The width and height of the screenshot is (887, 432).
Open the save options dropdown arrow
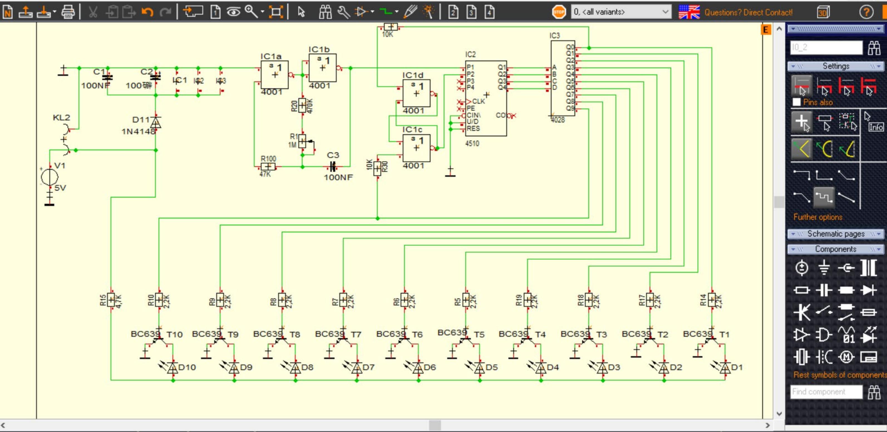55,12
